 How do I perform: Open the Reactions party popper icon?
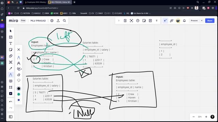pos(172,21)
